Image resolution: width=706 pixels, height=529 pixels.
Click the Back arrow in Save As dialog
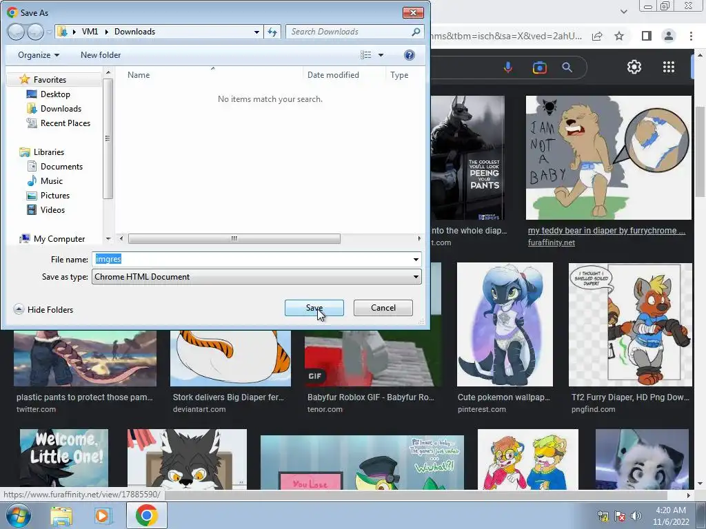(16, 32)
